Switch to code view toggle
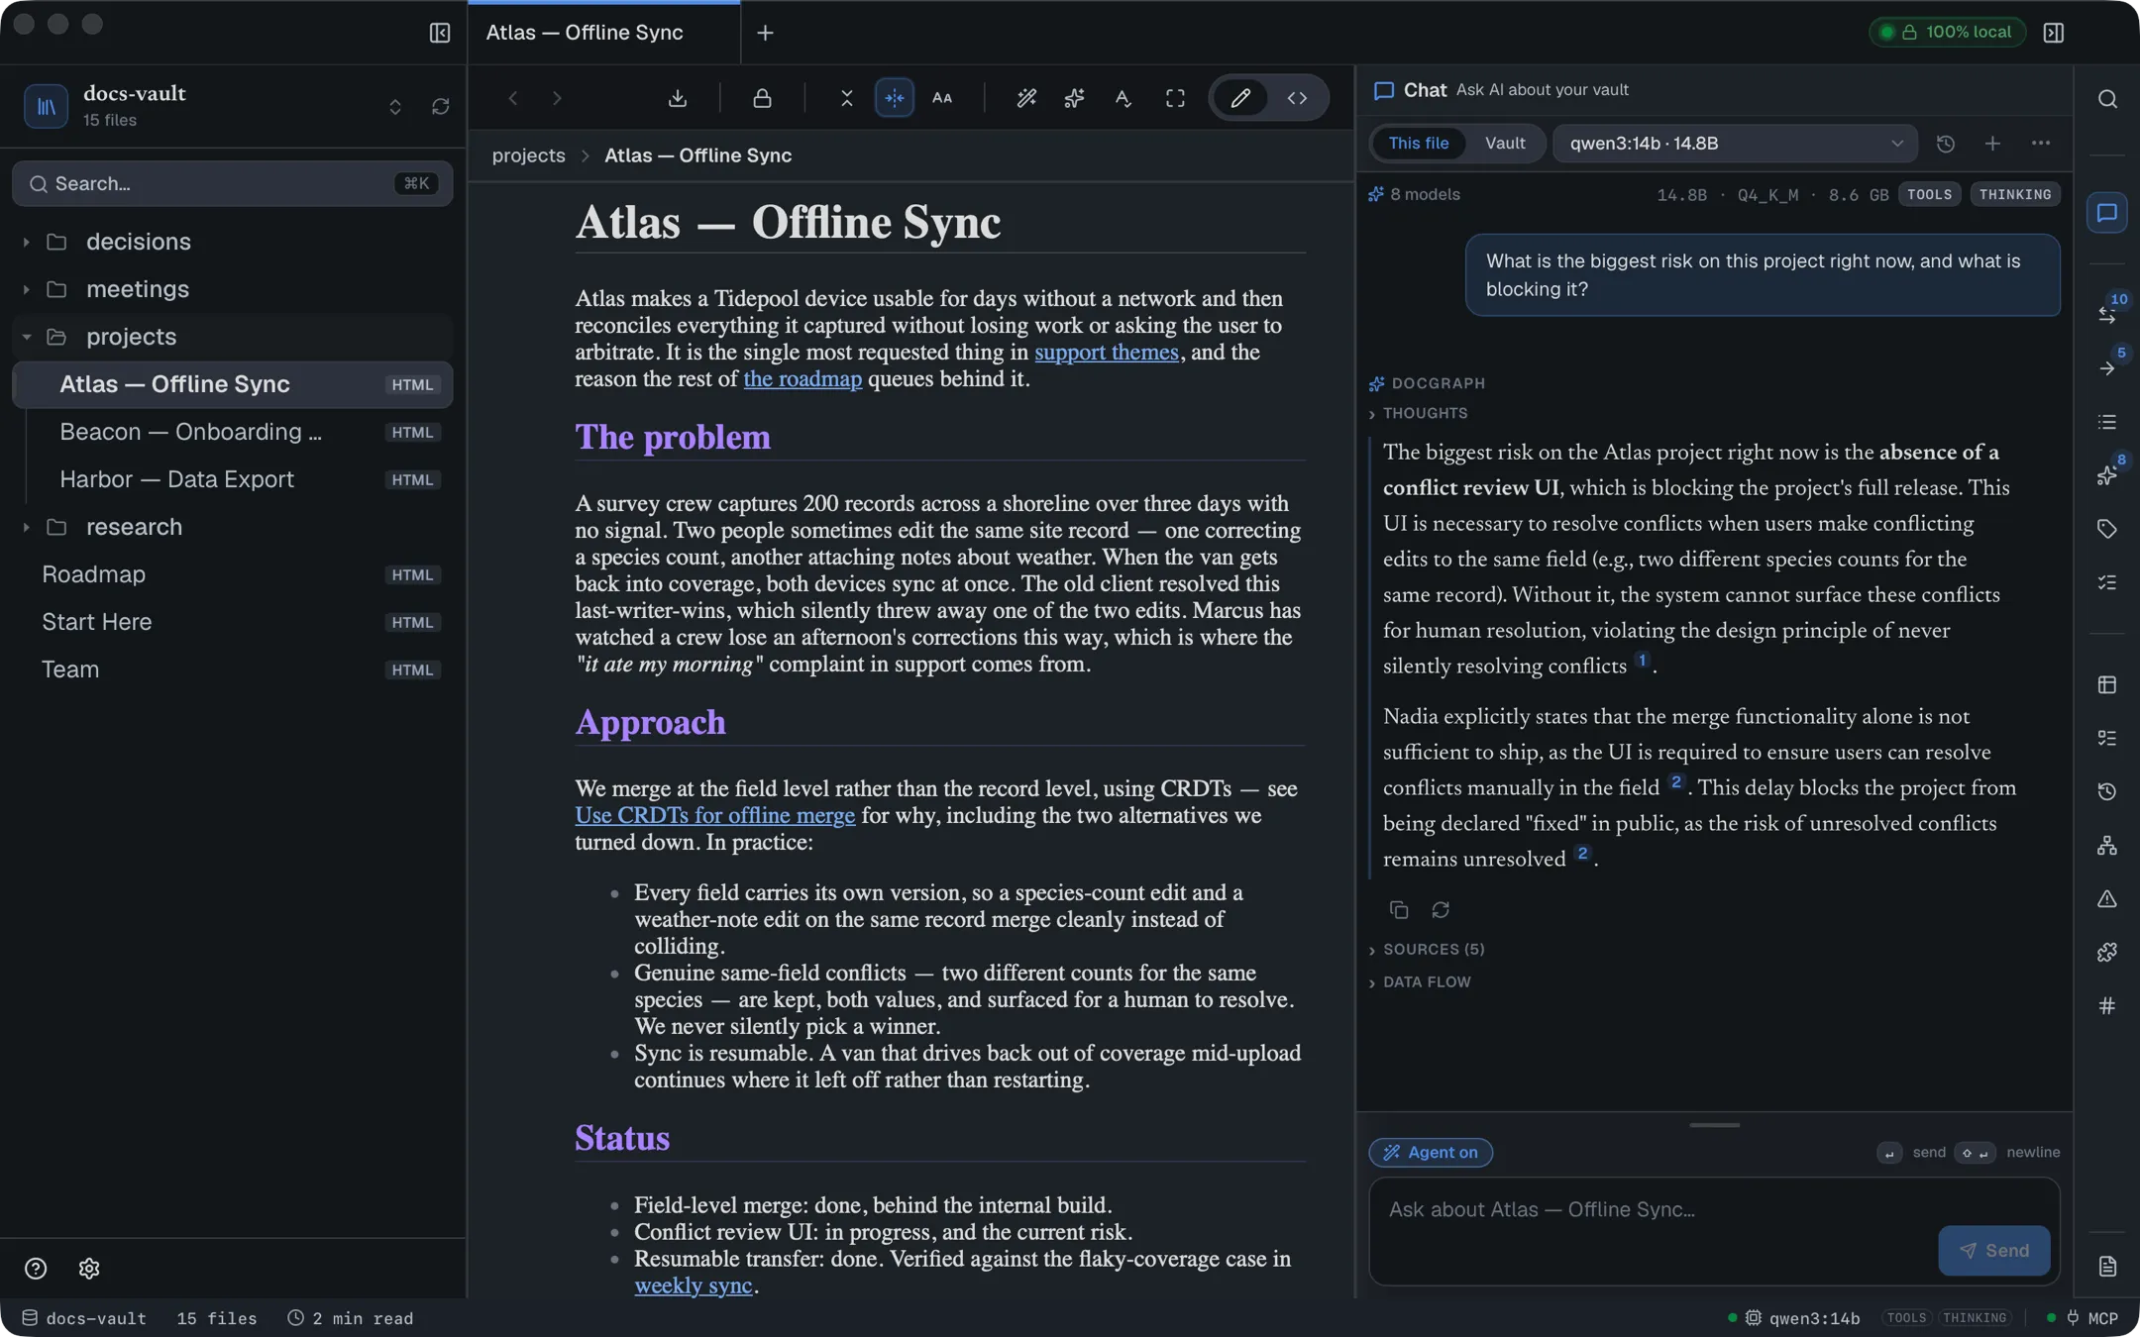Screen dimensions: 2140x1337 click(x=1297, y=98)
